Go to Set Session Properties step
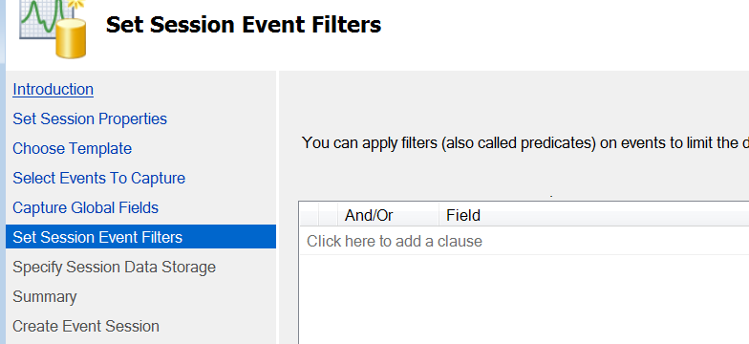The image size is (749, 344). [x=90, y=118]
